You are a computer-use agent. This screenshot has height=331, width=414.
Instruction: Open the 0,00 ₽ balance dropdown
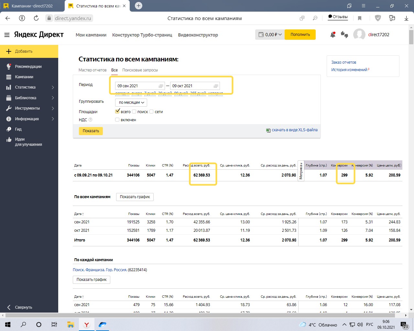point(270,35)
